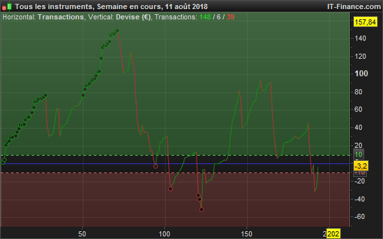Viewport: 383px width, 239px height.
Task: Click the red -10 threshold label
Action: pyautogui.click(x=360, y=173)
